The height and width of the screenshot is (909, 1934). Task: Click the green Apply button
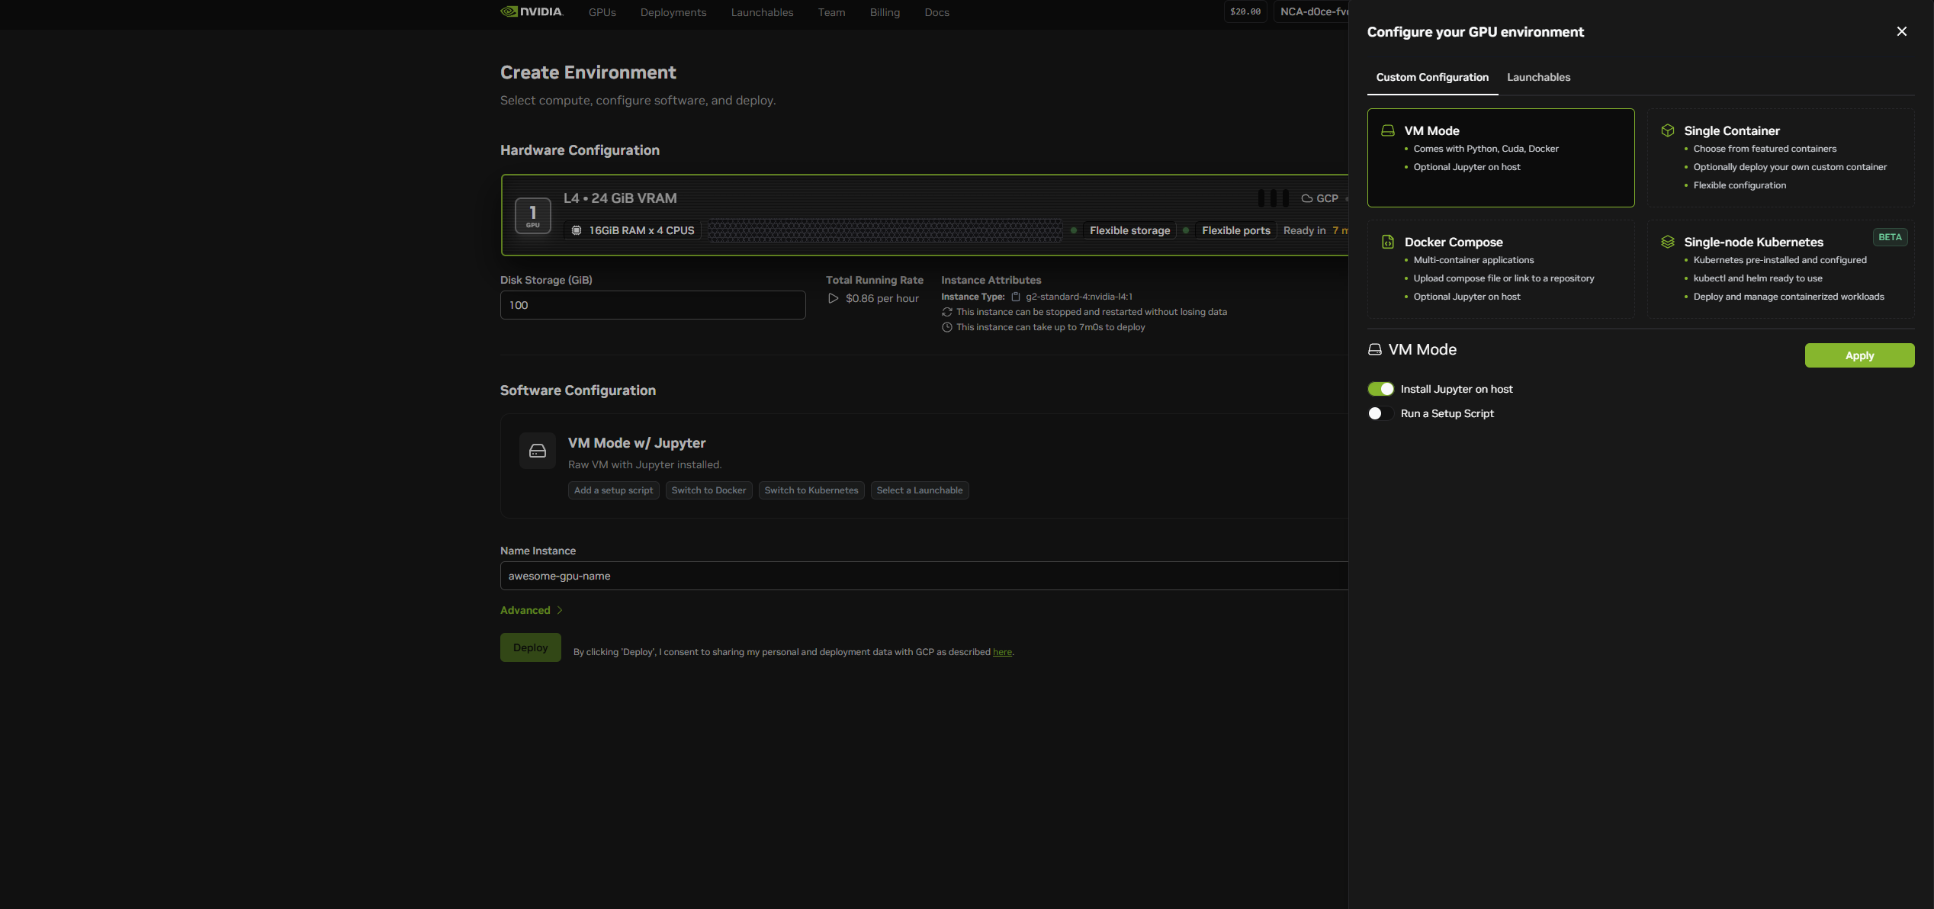(1859, 355)
